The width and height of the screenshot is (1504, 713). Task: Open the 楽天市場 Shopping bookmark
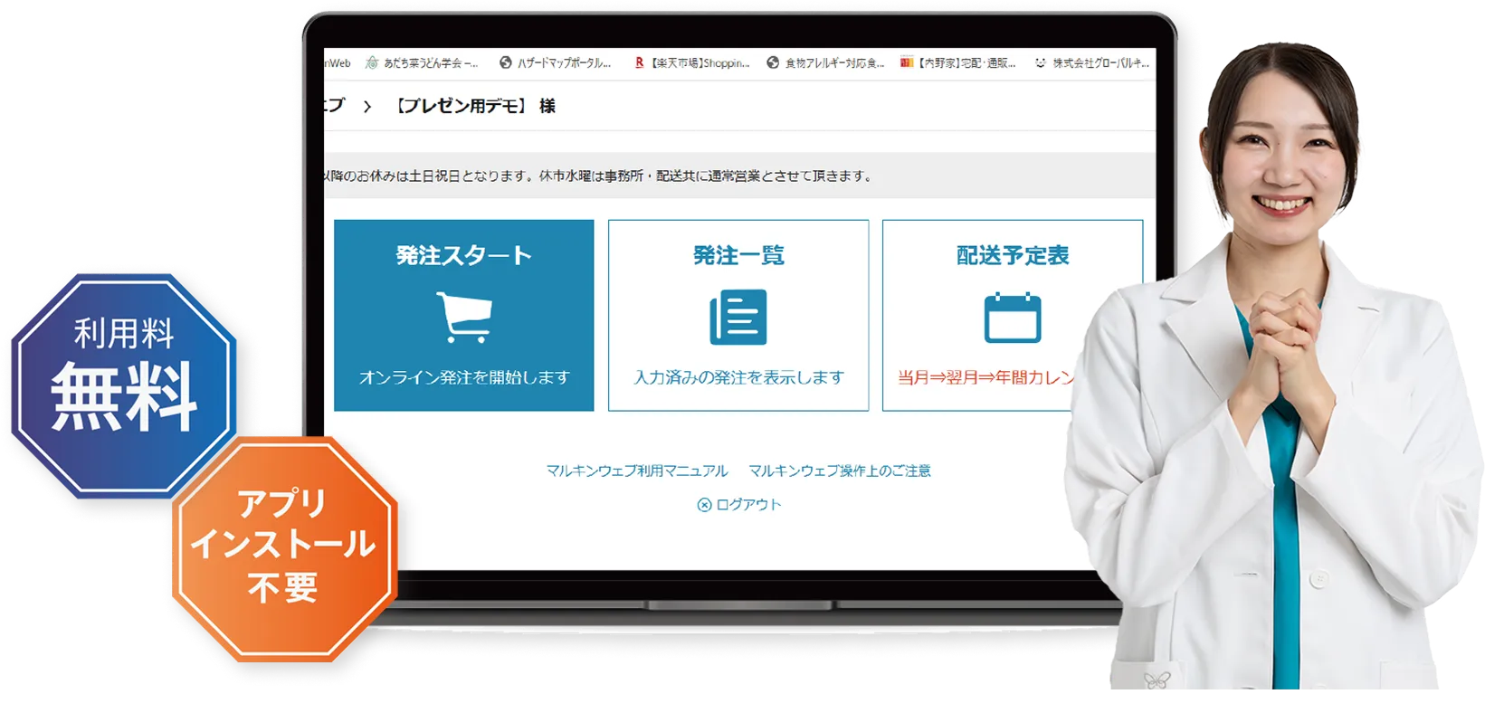692,63
